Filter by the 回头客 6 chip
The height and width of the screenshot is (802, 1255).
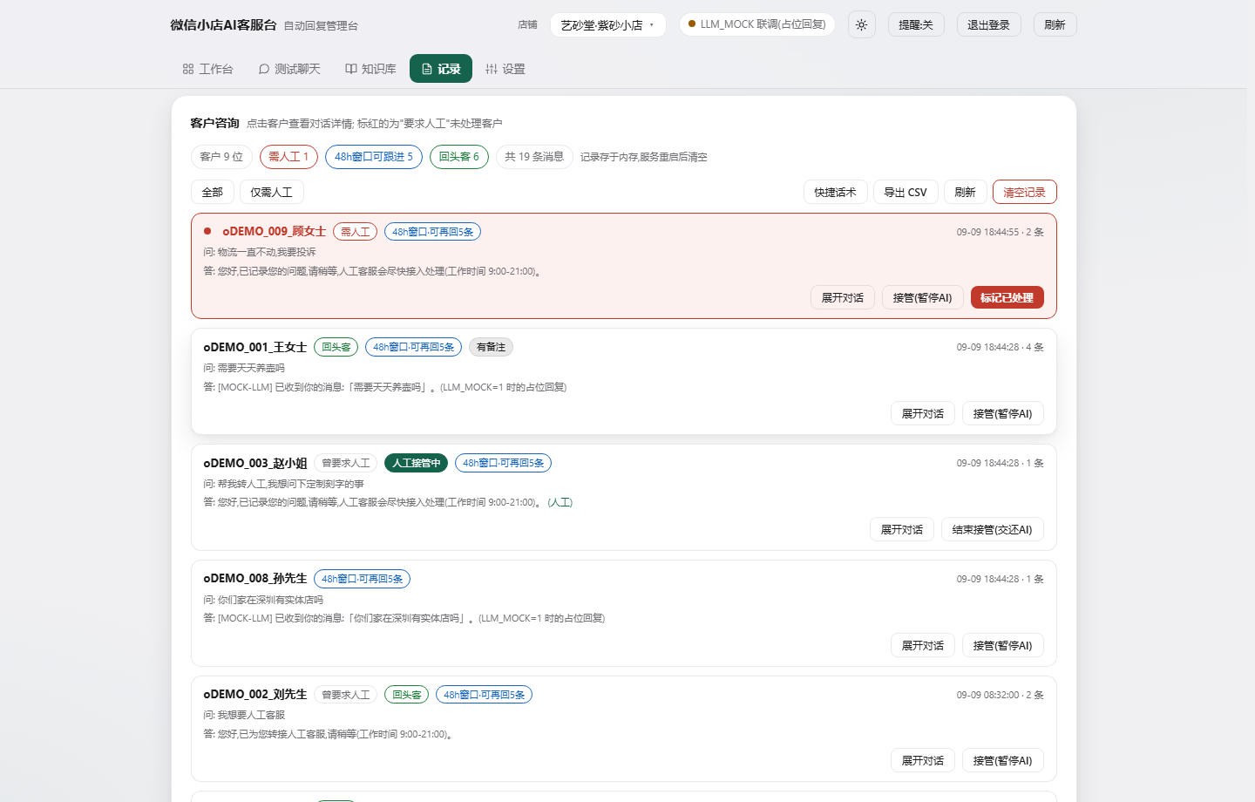[x=459, y=157]
